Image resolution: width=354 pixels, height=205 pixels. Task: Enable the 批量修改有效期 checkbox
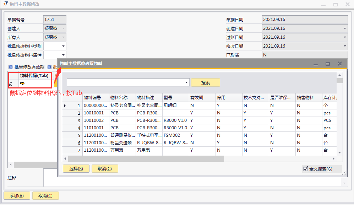click(11, 67)
